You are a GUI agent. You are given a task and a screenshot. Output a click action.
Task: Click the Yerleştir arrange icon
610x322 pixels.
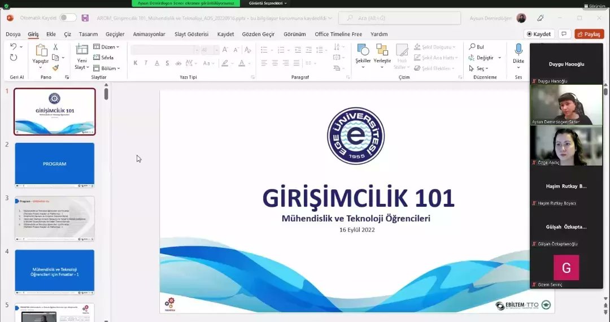pos(382,50)
